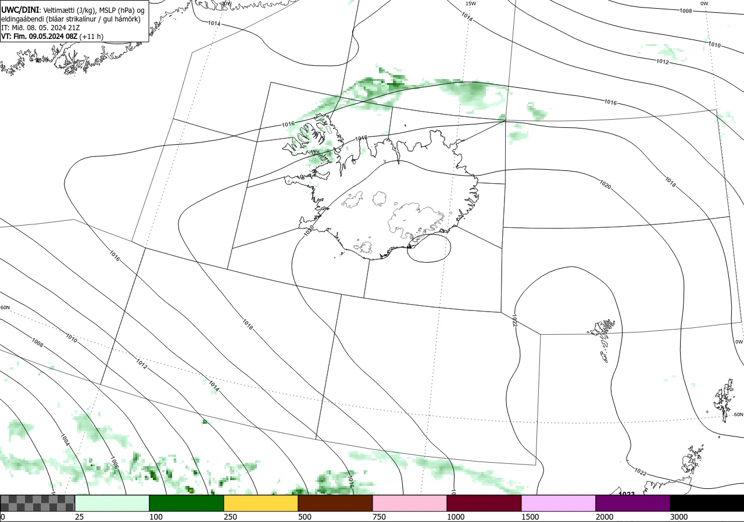Click the gray checkered 0–25 legend swatch

[x=38, y=503]
